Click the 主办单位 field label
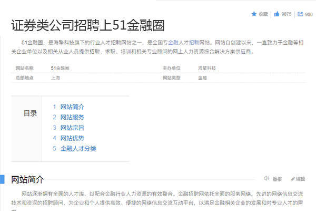This screenshot has height=211, width=316. click(172, 68)
